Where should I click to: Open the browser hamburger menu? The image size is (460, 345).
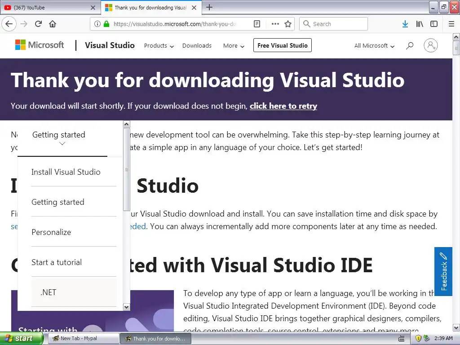[x=451, y=24]
